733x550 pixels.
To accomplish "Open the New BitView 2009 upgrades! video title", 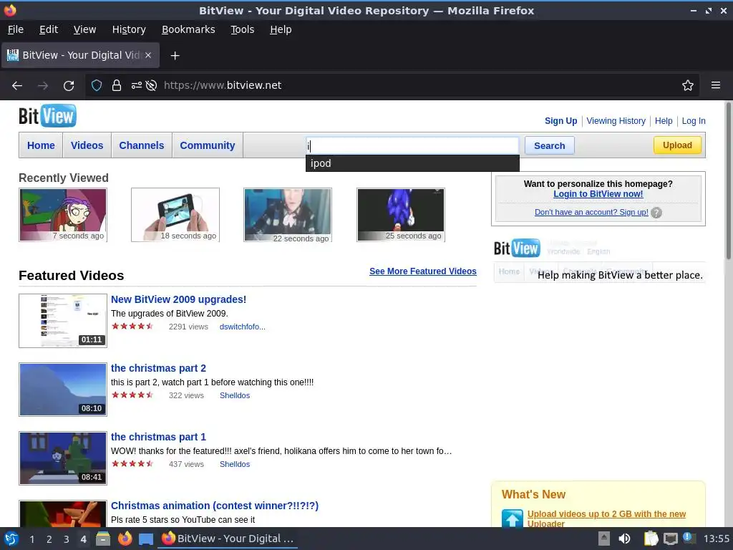I will point(178,299).
